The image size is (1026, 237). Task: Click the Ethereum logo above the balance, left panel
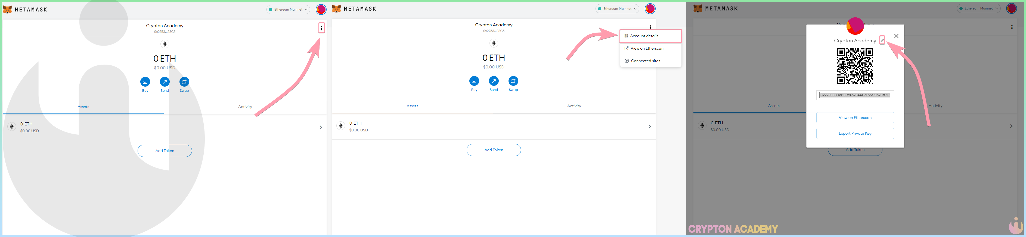point(165,44)
